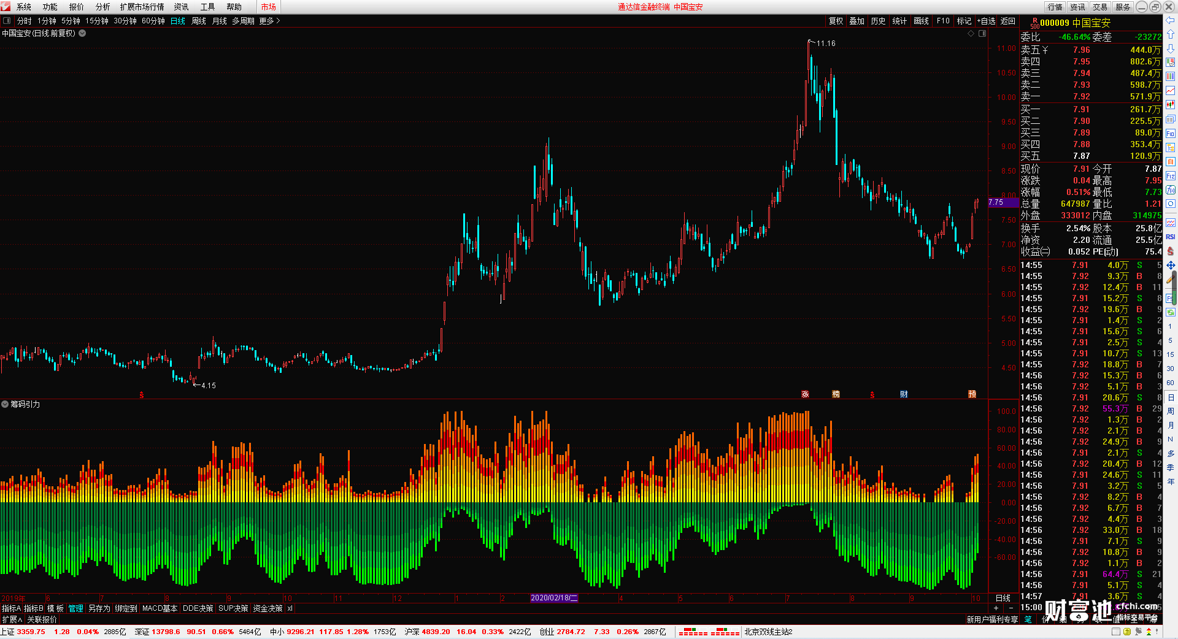Switch to the MACD基本 indicator tab
The height and width of the screenshot is (639, 1178).
click(160, 608)
